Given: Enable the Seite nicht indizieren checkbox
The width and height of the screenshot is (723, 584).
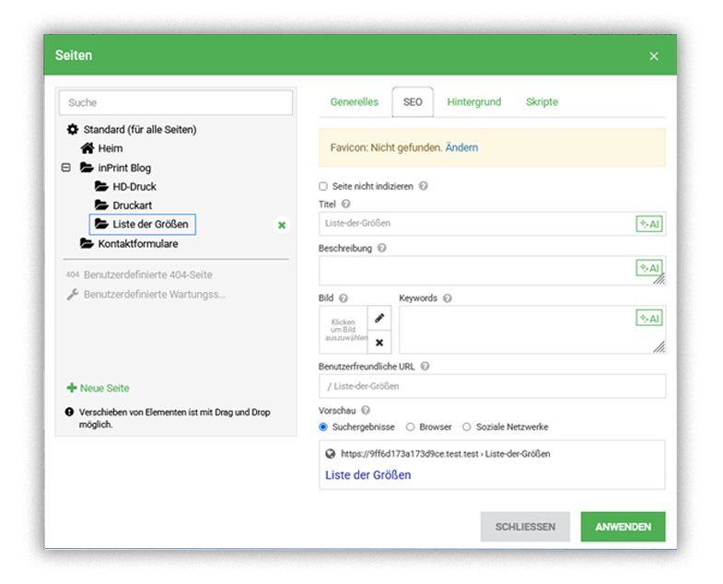Looking at the screenshot, I should 323,186.
